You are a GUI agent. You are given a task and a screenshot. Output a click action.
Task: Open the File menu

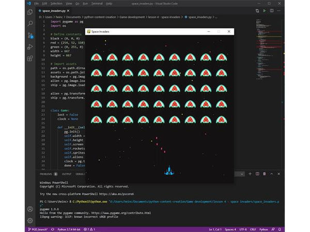pos(37,4)
